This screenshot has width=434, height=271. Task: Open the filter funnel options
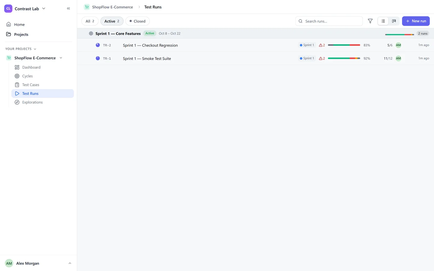tap(370, 21)
